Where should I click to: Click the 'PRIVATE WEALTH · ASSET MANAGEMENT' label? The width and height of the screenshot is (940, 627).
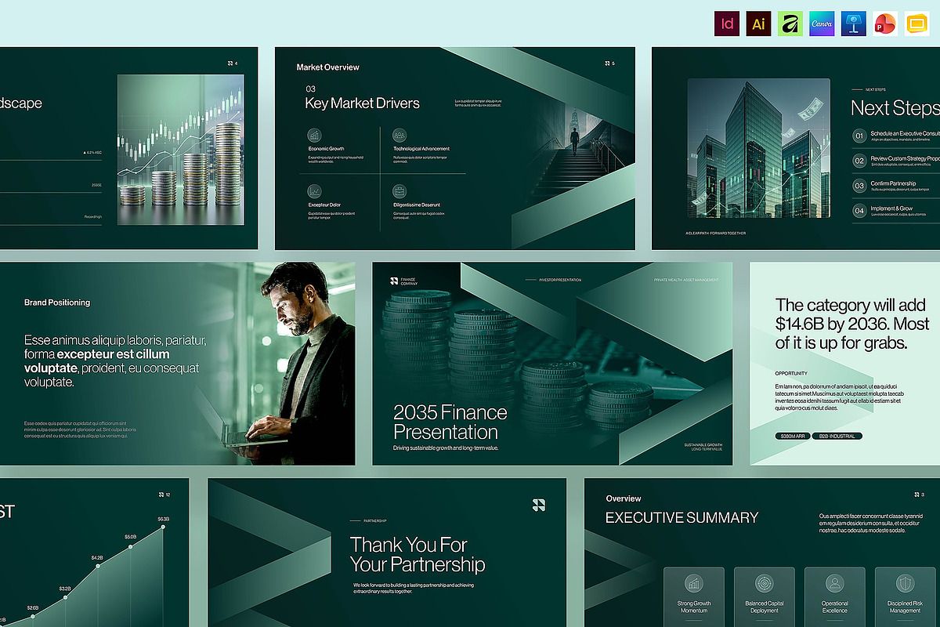[x=688, y=279]
